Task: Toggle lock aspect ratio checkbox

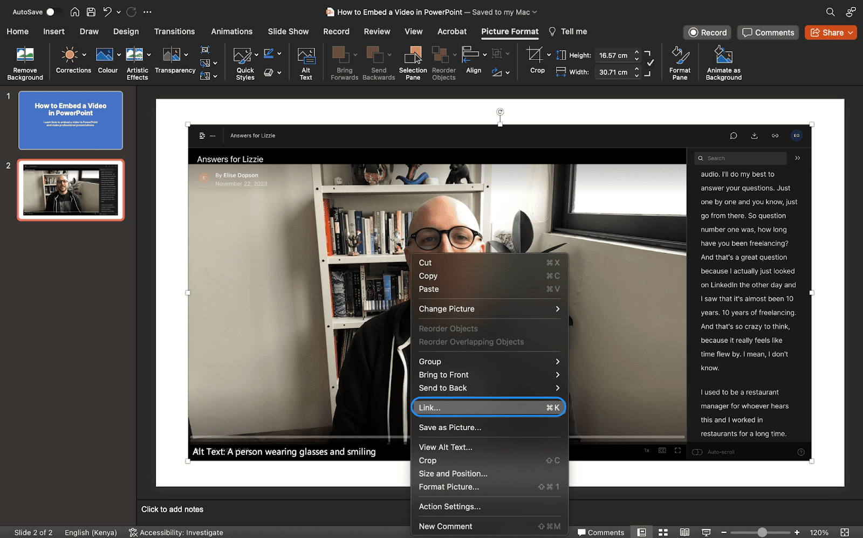Action: click(x=650, y=63)
